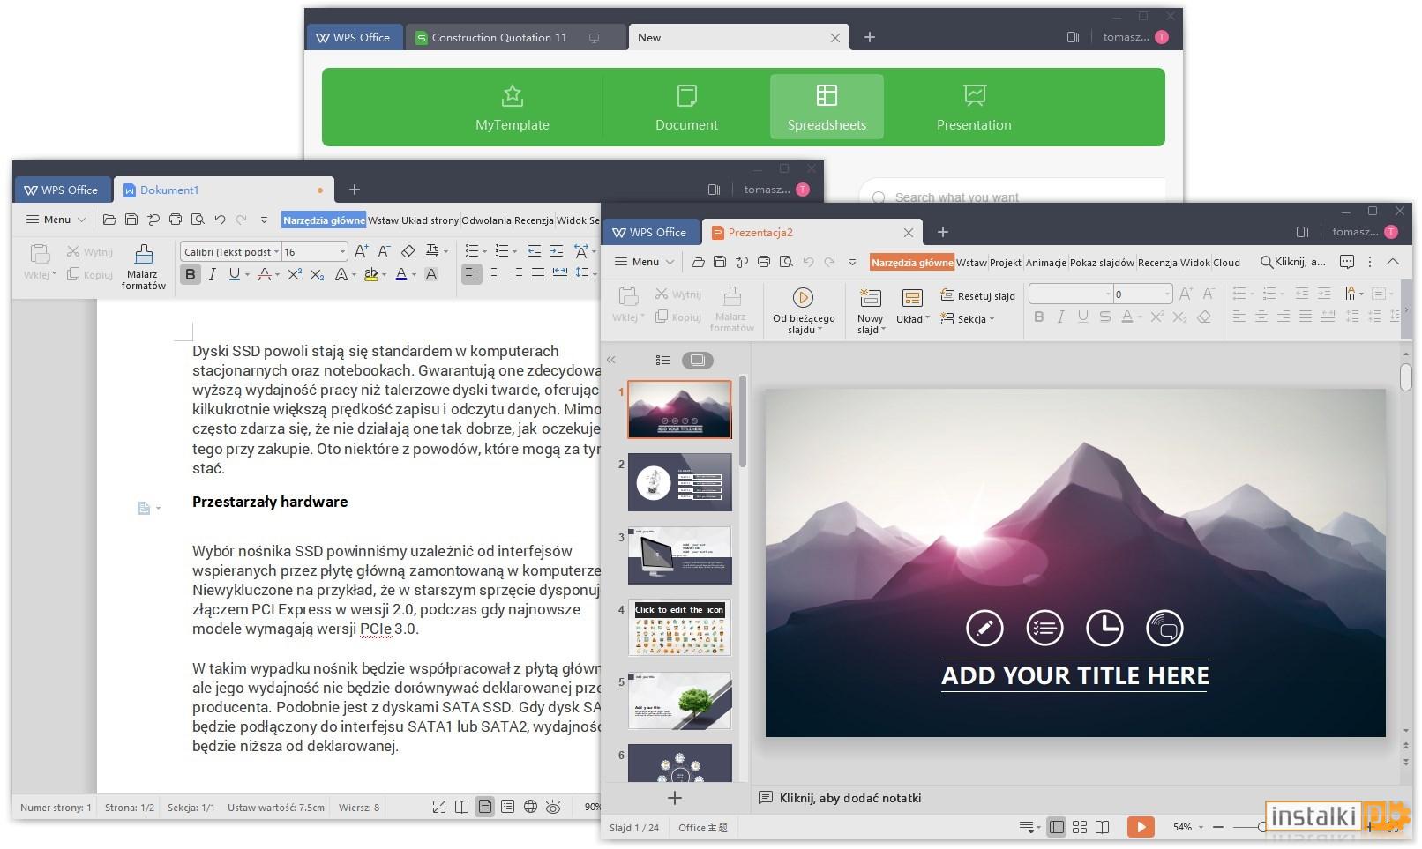The image size is (1422, 849).
Task: Decrease indent icon in Dokument1 toolbar
Action: 535,251
